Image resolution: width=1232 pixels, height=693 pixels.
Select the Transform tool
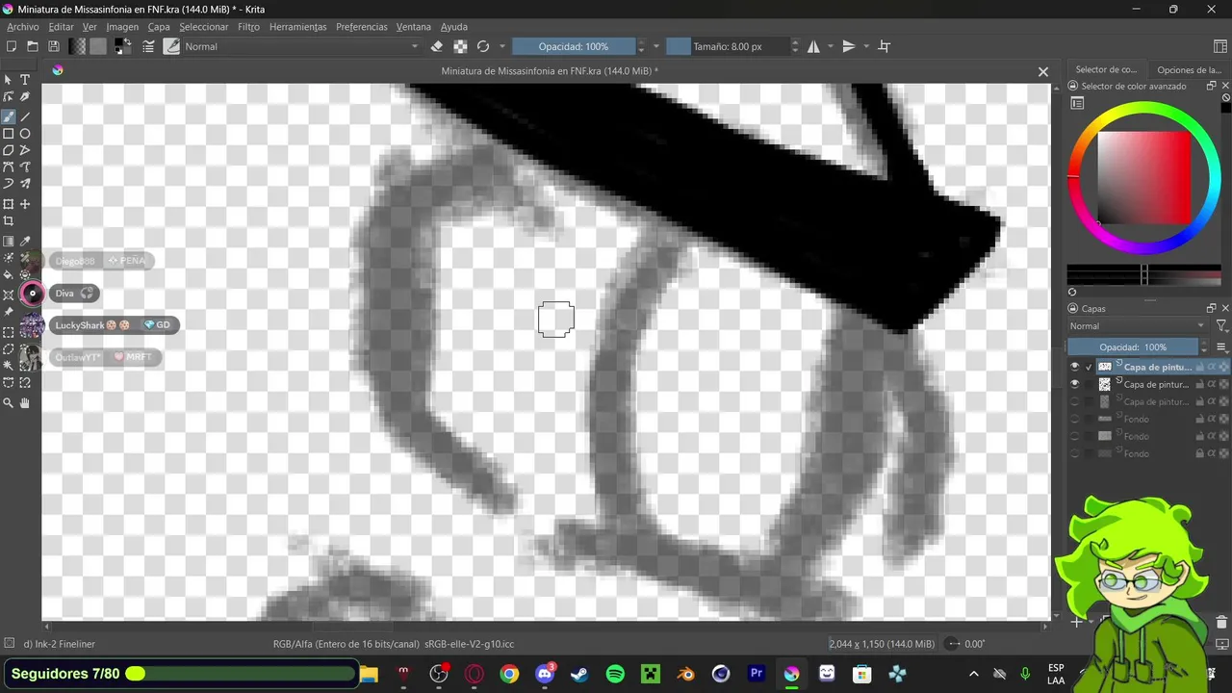[9, 204]
